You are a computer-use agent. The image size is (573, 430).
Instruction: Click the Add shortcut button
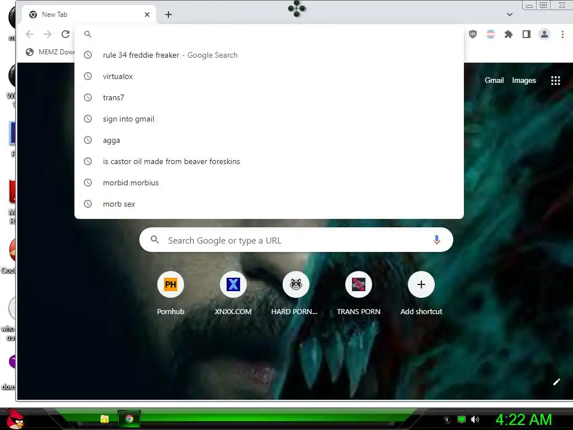tap(421, 293)
